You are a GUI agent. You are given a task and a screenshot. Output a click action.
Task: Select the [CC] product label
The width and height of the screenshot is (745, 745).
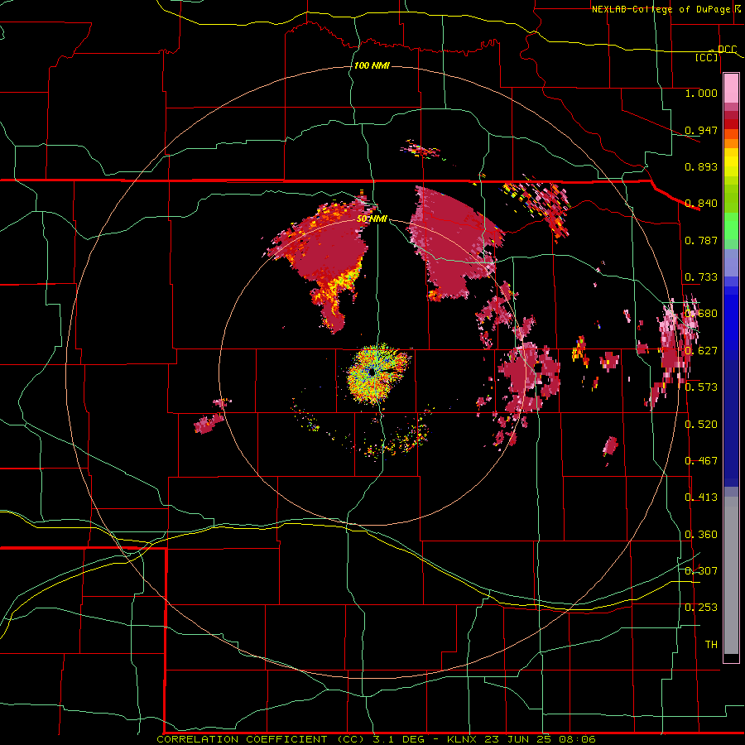tap(707, 57)
